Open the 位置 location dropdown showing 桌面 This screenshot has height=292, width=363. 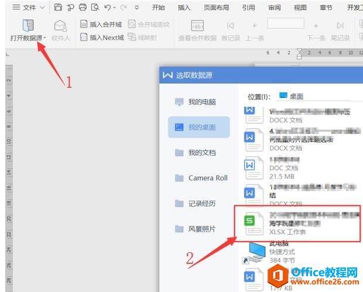pyautogui.click(x=320, y=96)
